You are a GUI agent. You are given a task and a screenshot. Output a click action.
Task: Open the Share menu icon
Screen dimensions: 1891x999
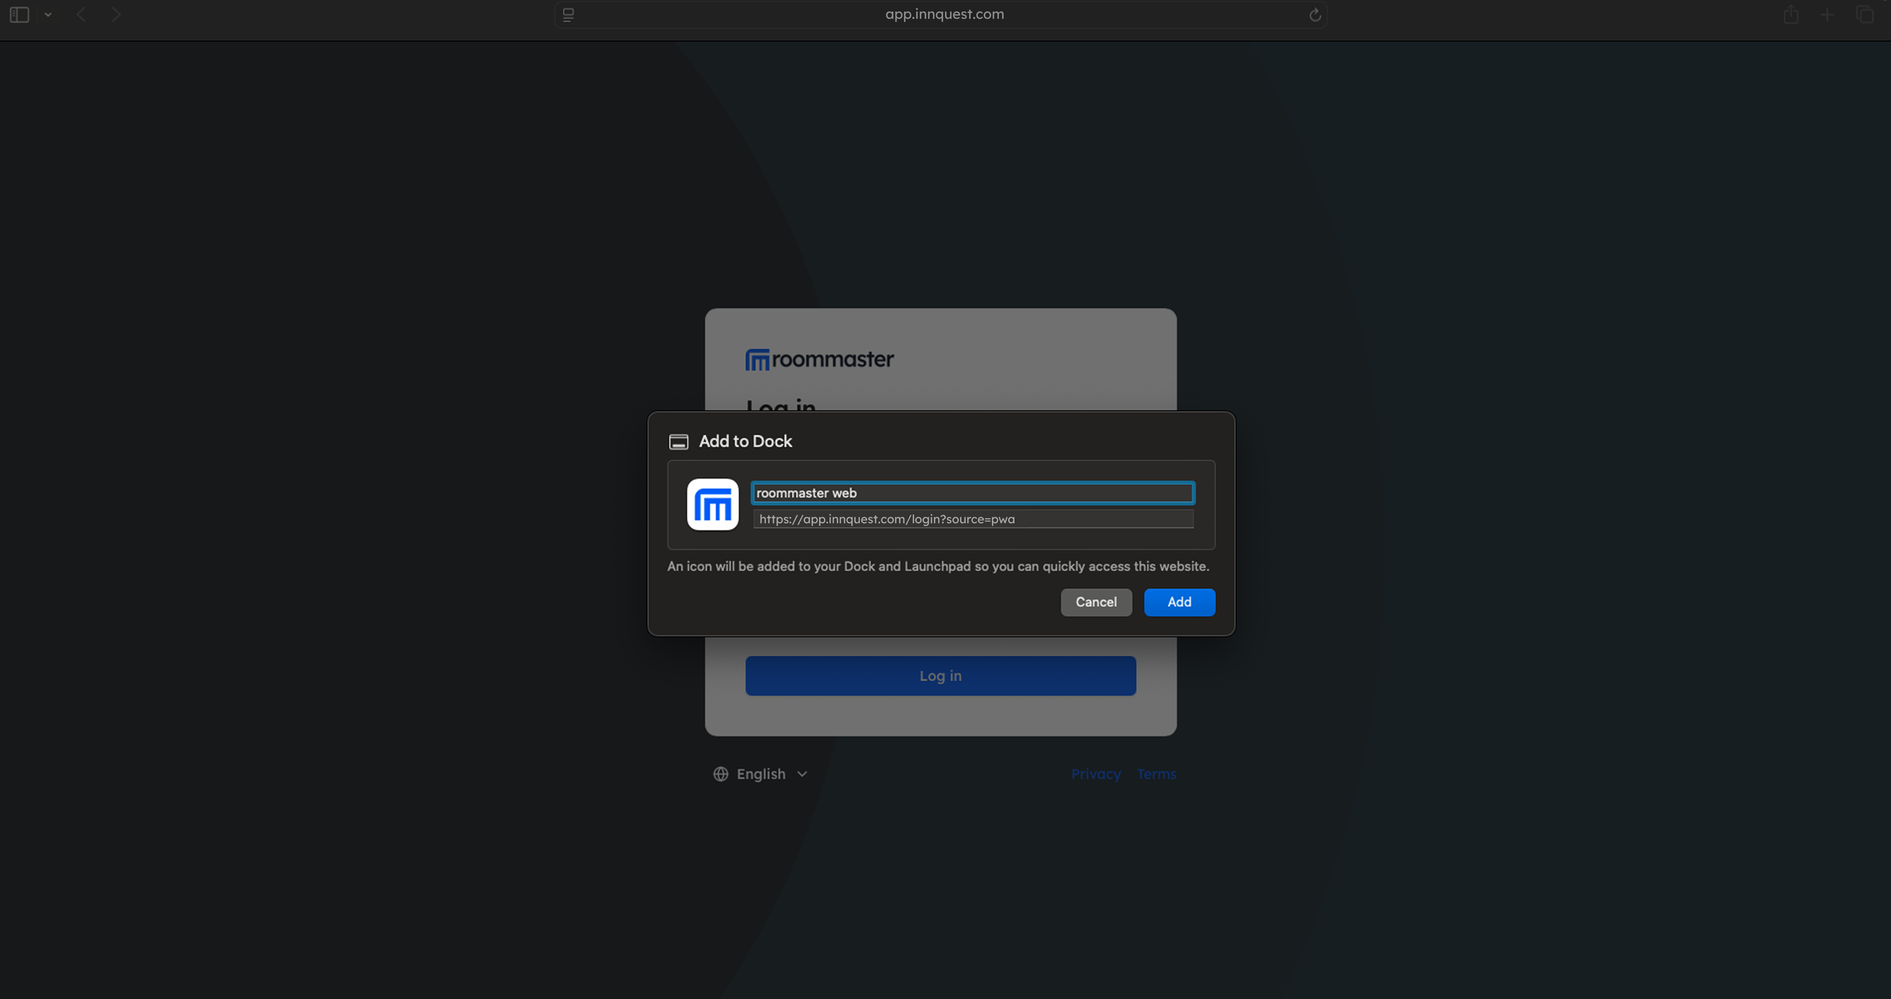[x=1791, y=14]
